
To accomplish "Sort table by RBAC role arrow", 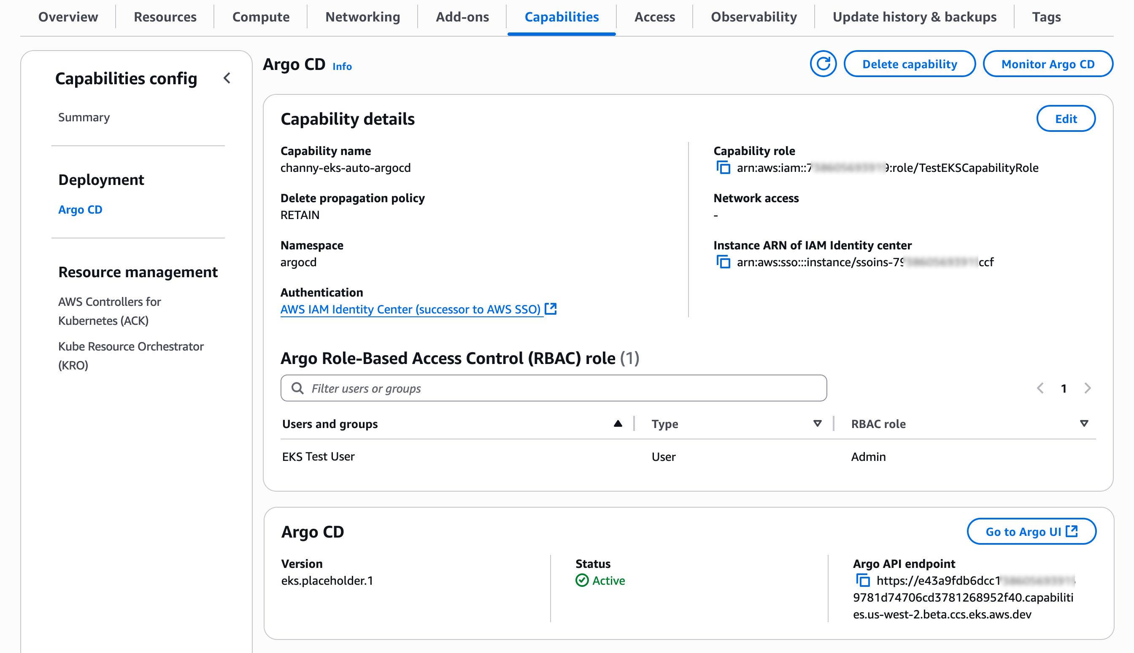I will pos(1084,423).
